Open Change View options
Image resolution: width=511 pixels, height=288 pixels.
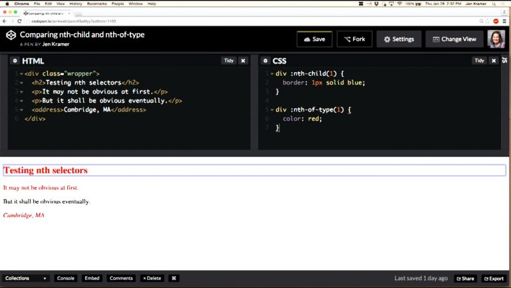click(454, 39)
